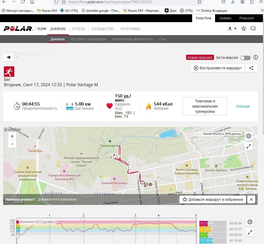The image size is (264, 244).
Task: Open browser extensions icon
Action: pyautogui.click(x=252, y=2)
